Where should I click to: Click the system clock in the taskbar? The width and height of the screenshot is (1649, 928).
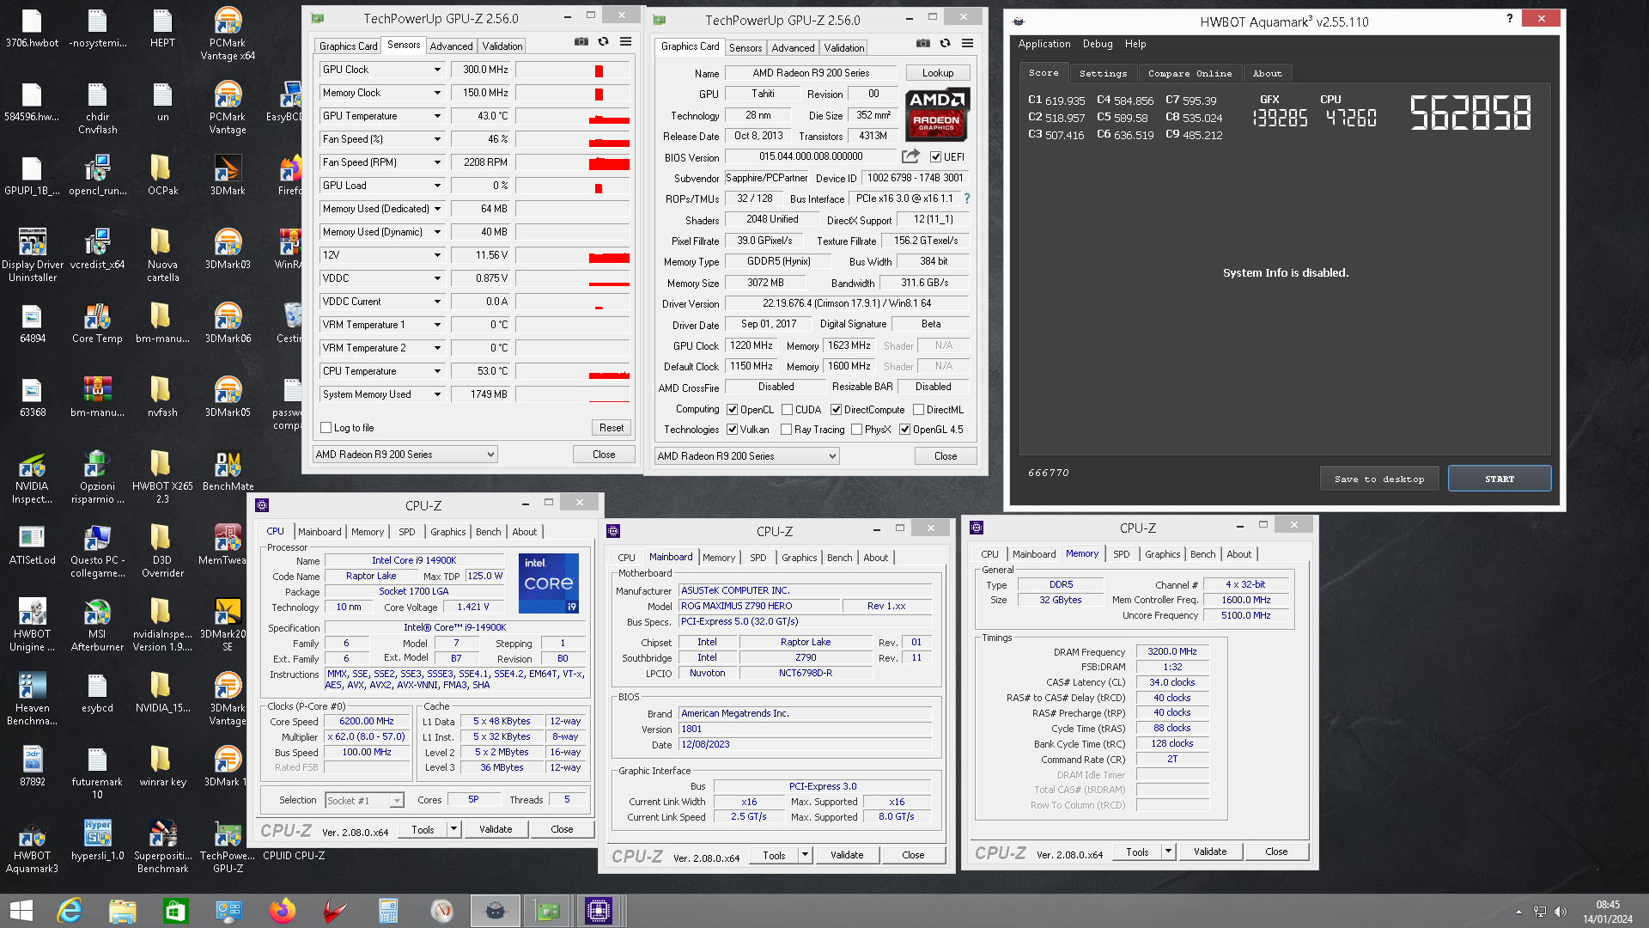[1608, 912]
